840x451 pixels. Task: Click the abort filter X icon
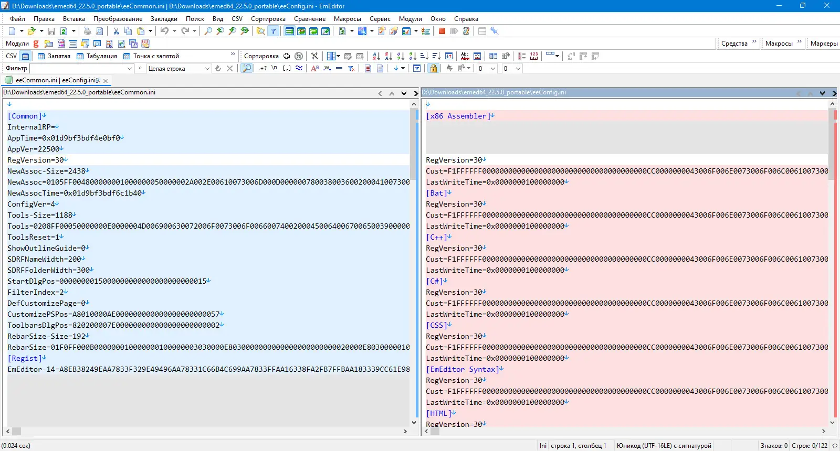coord(229,69)
